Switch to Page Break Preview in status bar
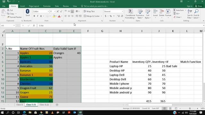Image resolution: width=205 pixels, height=115 pixels. click(x=176, y=109)
